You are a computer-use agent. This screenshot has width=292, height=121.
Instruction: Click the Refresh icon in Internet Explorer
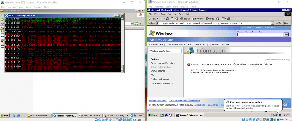[173, 18]
